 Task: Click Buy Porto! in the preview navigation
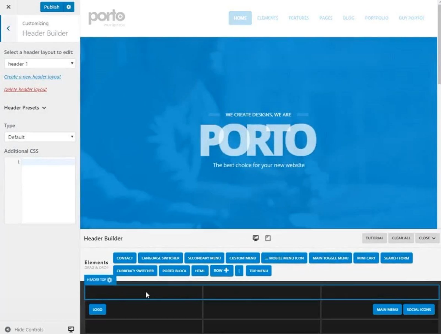point(411,18)
